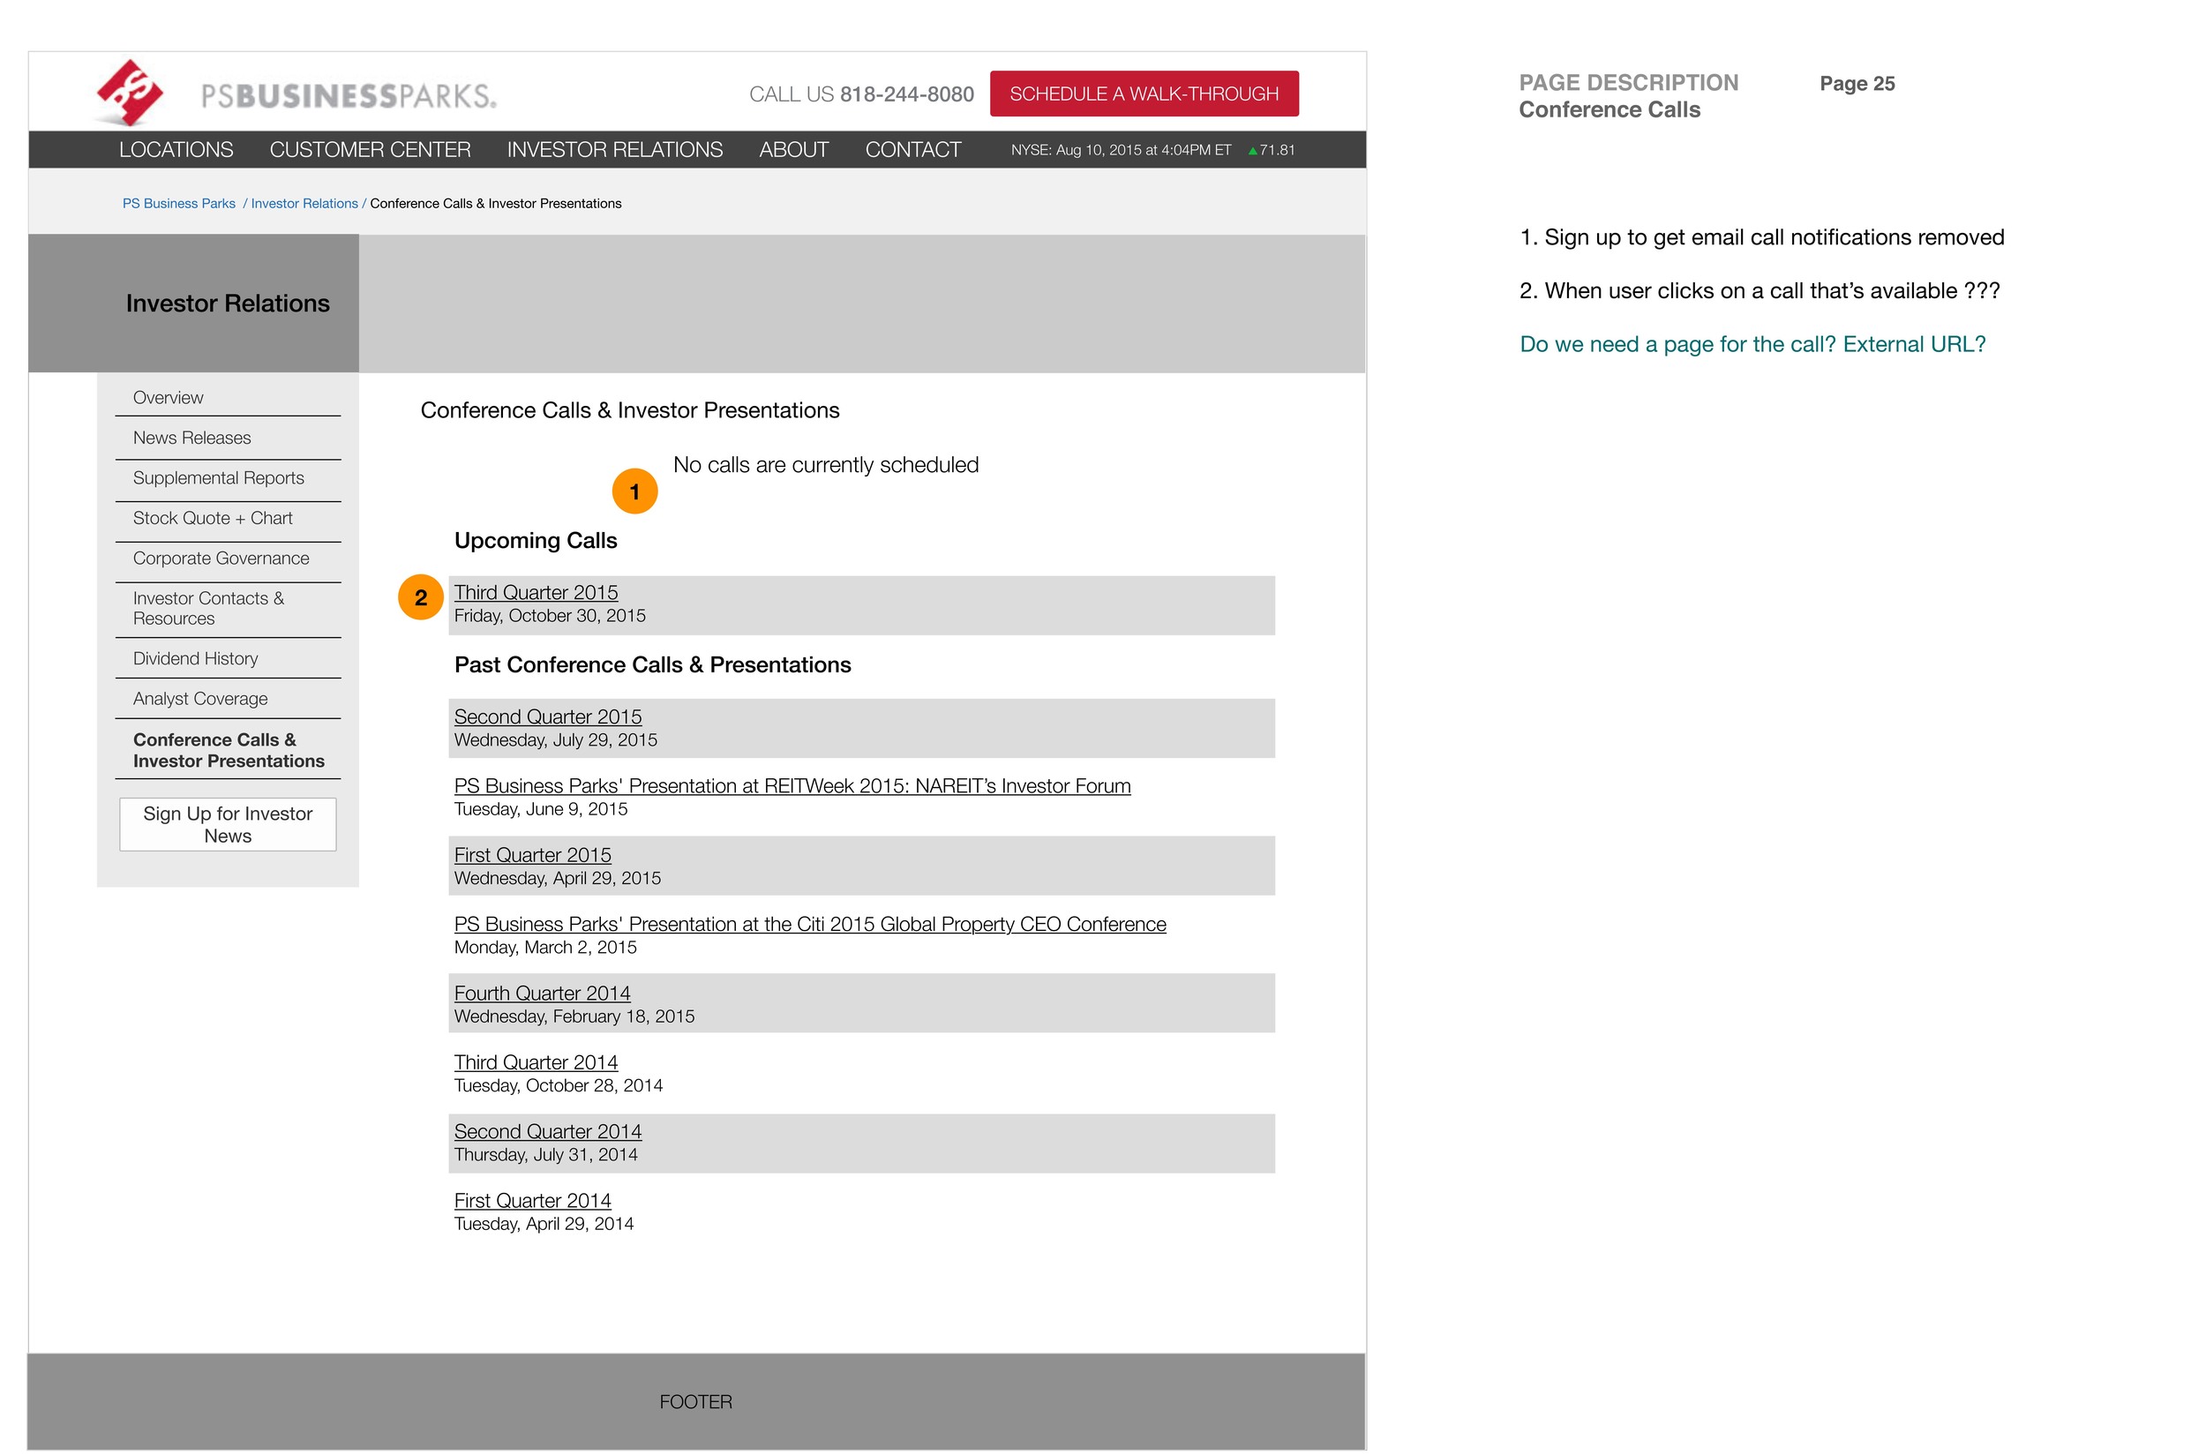Click the date 'Wednesday, February 18, 2015'
Screen dimensions: 2206x1455
574,1016
